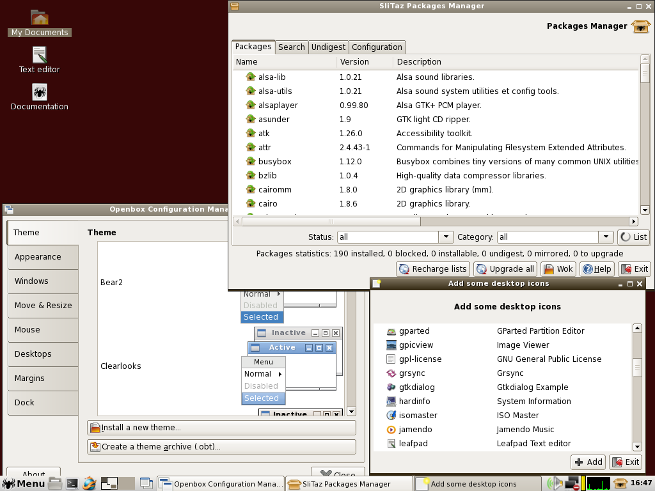
Task: Click the CPU monitor graph in tray
Action: pos(598,483)
